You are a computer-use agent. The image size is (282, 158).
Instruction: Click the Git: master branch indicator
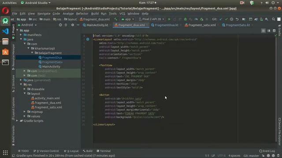pyautogui.click(x=251, y=156)
